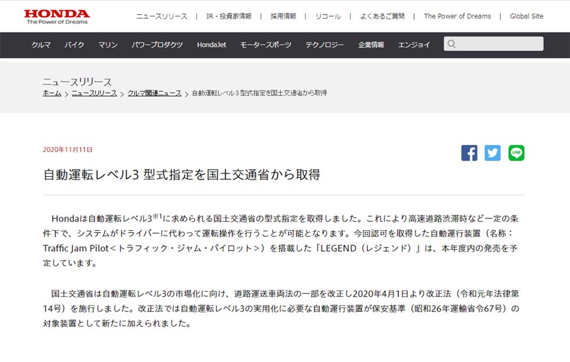Click the ニュースリリース section heading
The width and height of the screenshot is (570, 362).
pos(77,82)
